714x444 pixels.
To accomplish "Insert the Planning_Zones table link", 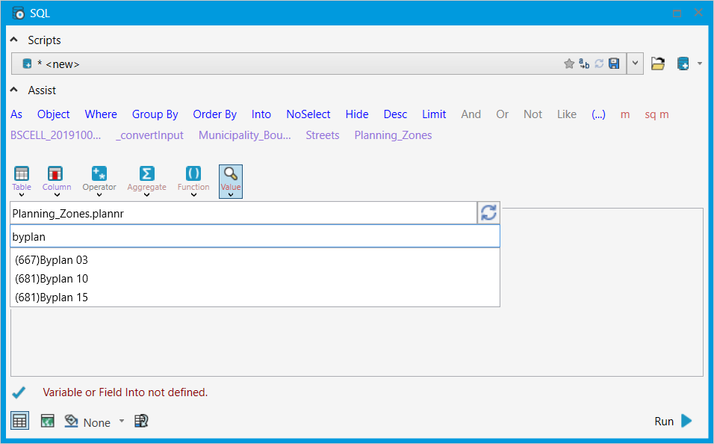I will pos(393,135).
